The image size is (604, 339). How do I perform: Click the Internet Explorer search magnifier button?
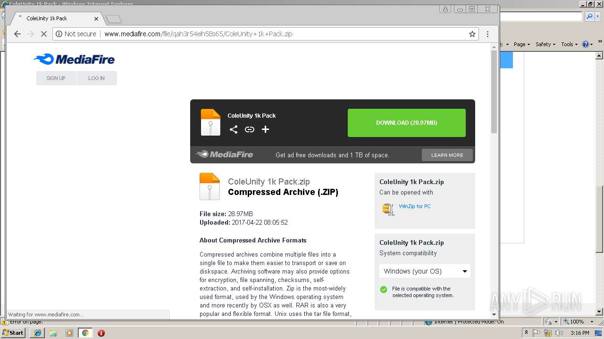point(589,16)
